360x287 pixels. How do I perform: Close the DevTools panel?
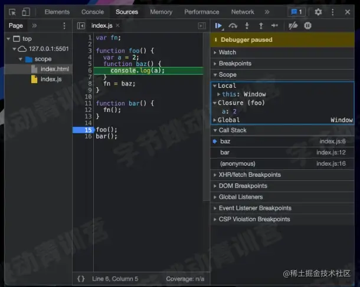348,12
